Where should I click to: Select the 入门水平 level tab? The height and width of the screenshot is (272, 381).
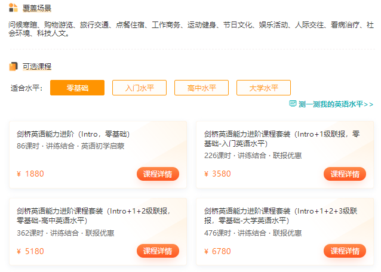coord(139,88)
